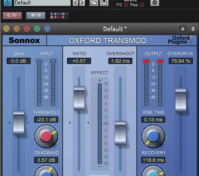The image size is (199, 176).
Task: Toggle the Para checkbox
Action: pos(142,5)
